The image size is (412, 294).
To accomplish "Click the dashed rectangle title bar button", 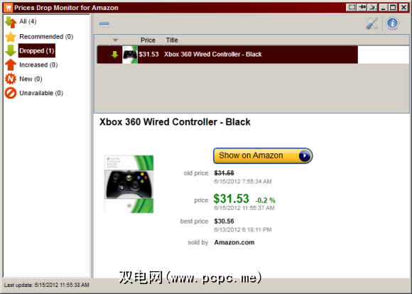I will [352, 7].
